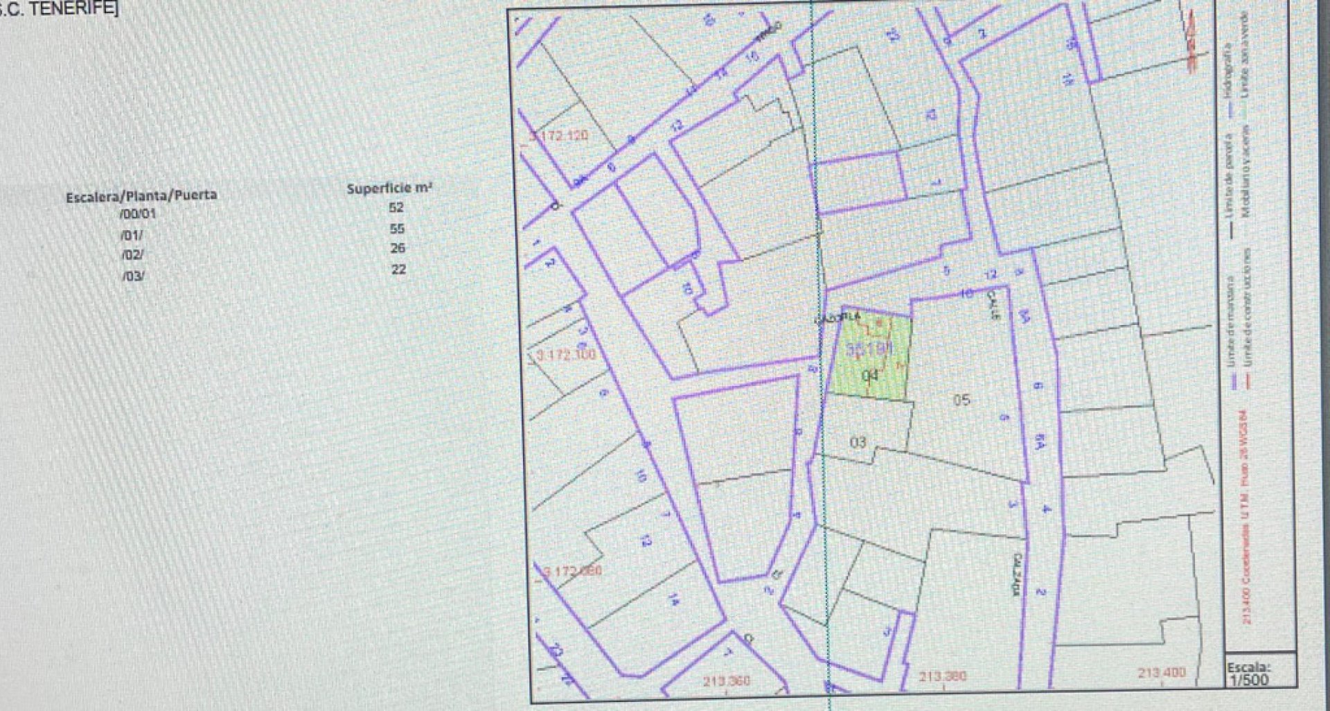Click the surface value '52'
Image resolution: width=1330 pixels, height=711 pixels.
[396, 207]
